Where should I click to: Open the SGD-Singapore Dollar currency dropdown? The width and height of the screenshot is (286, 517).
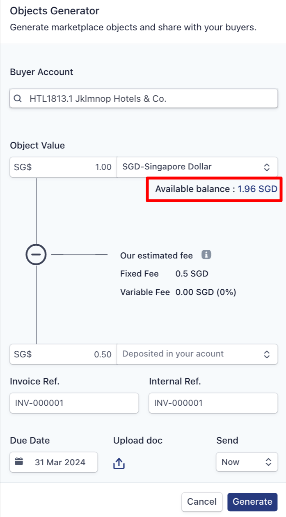pyautogui.click(x=197, y=167)
